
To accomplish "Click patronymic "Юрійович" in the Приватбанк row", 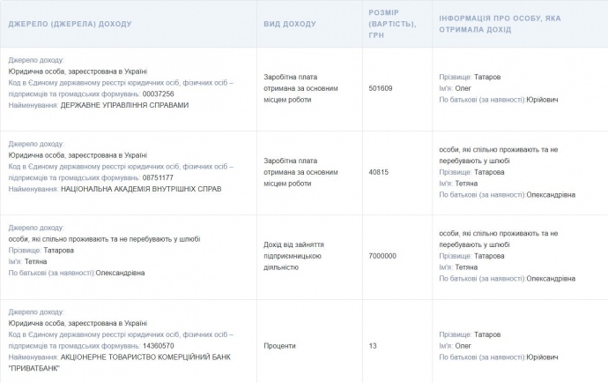I will pyautogui.click(x=542, y=357).
